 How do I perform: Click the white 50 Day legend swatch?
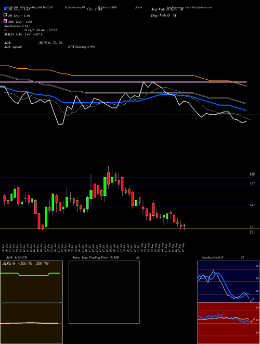point(5,15)
